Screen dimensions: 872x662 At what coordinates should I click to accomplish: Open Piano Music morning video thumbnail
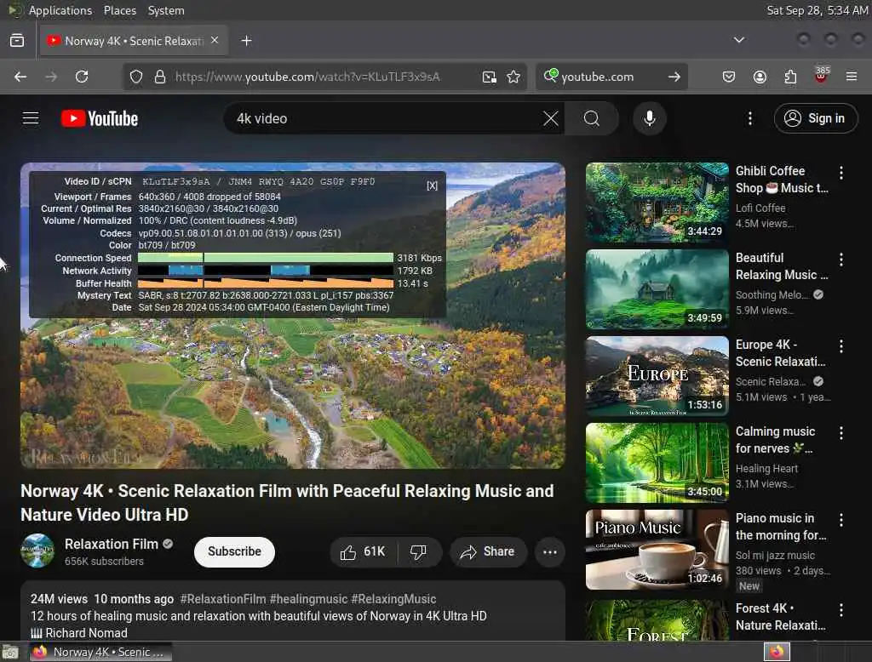tap(657, 549)
